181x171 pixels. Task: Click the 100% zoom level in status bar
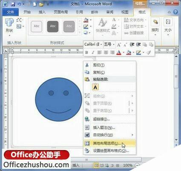point(128,165)
